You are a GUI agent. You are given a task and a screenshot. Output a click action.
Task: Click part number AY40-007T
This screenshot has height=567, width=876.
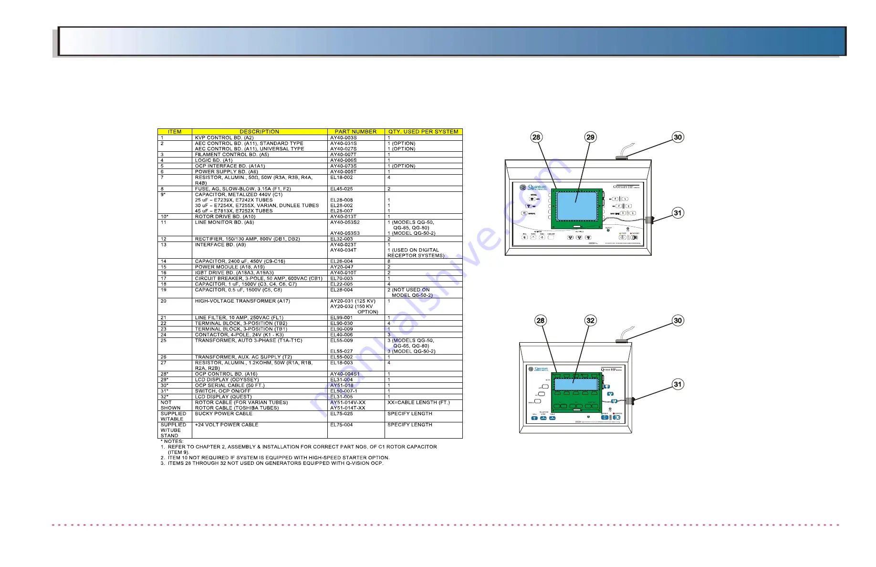tap(344, 155)
